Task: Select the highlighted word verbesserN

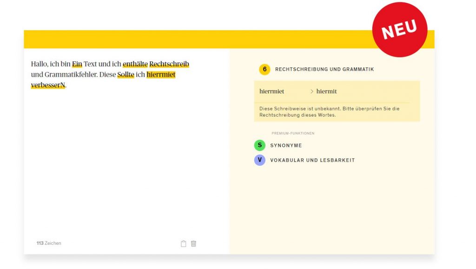Action: [48, 85]
